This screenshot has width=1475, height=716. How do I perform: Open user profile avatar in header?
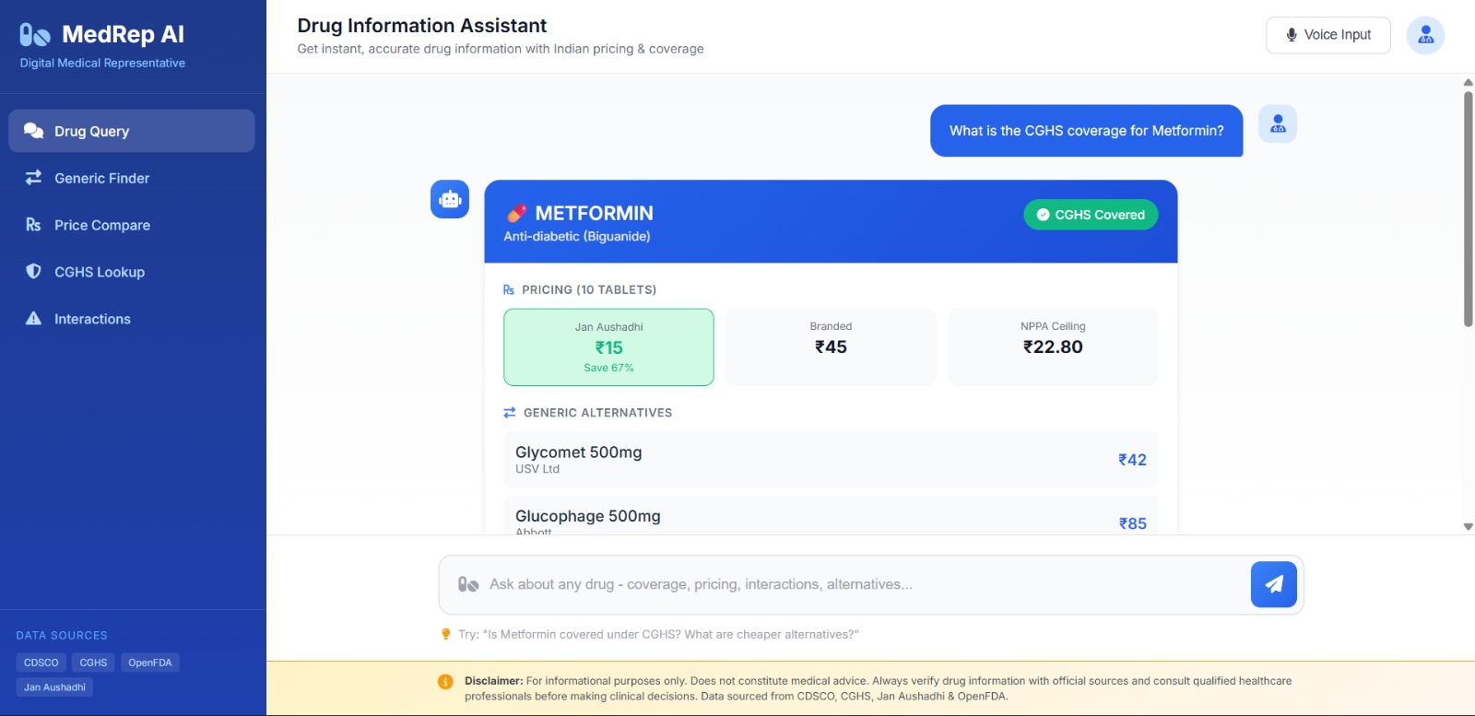[1425, 35]
